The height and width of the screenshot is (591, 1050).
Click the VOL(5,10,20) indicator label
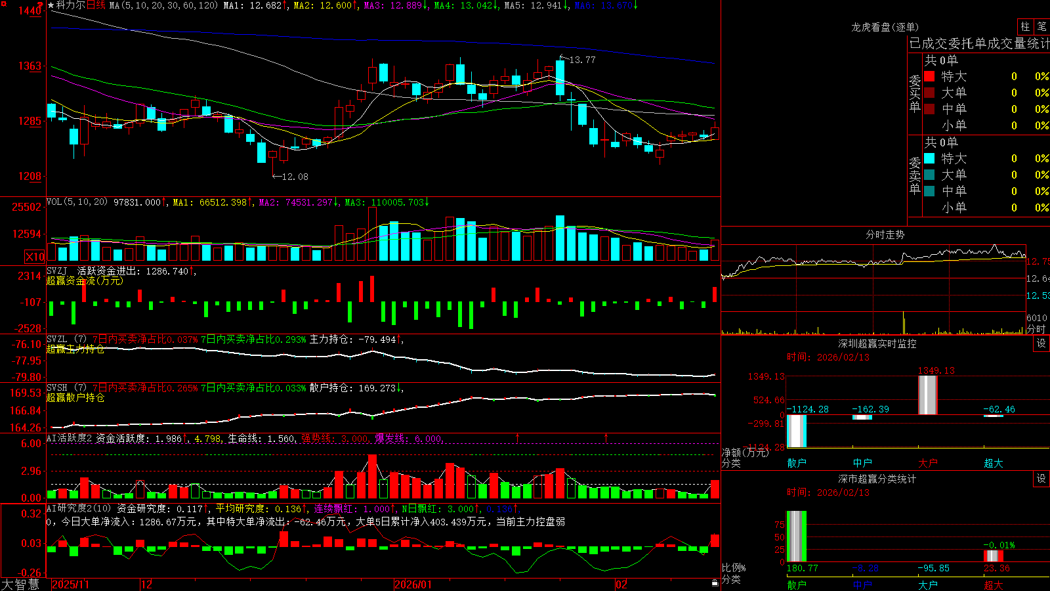(x=77, y=202)
